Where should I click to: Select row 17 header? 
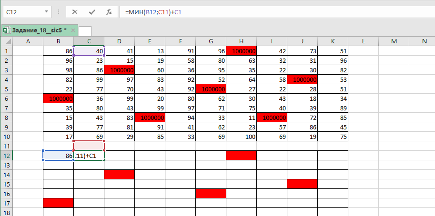(7, 203)
